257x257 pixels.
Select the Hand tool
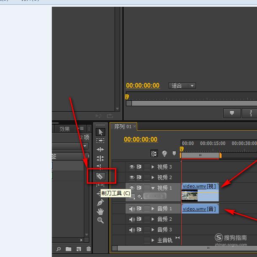(100, 211)
